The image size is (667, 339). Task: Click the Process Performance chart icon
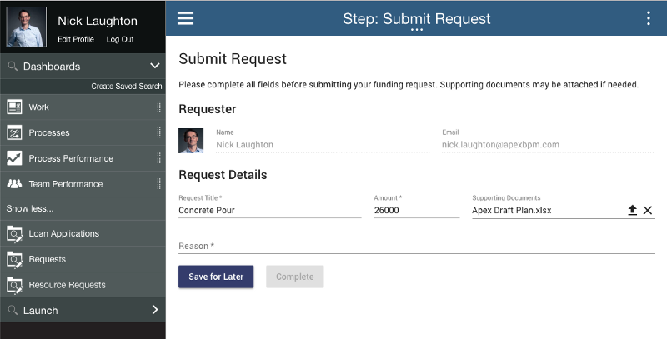coord(14,158)
